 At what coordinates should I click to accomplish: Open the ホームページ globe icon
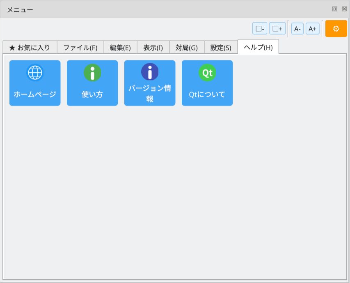[35, 72]
